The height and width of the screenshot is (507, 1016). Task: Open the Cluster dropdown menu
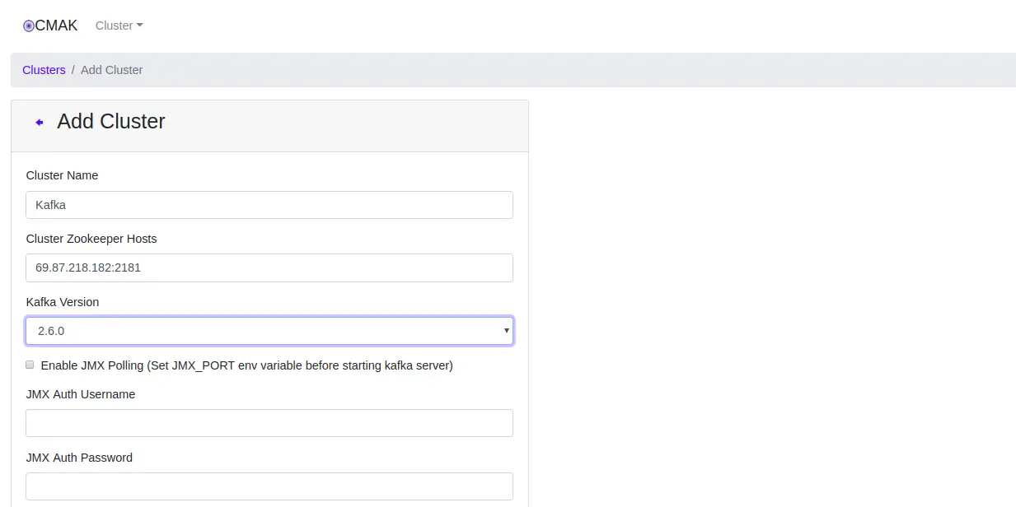tap(119, 26)
